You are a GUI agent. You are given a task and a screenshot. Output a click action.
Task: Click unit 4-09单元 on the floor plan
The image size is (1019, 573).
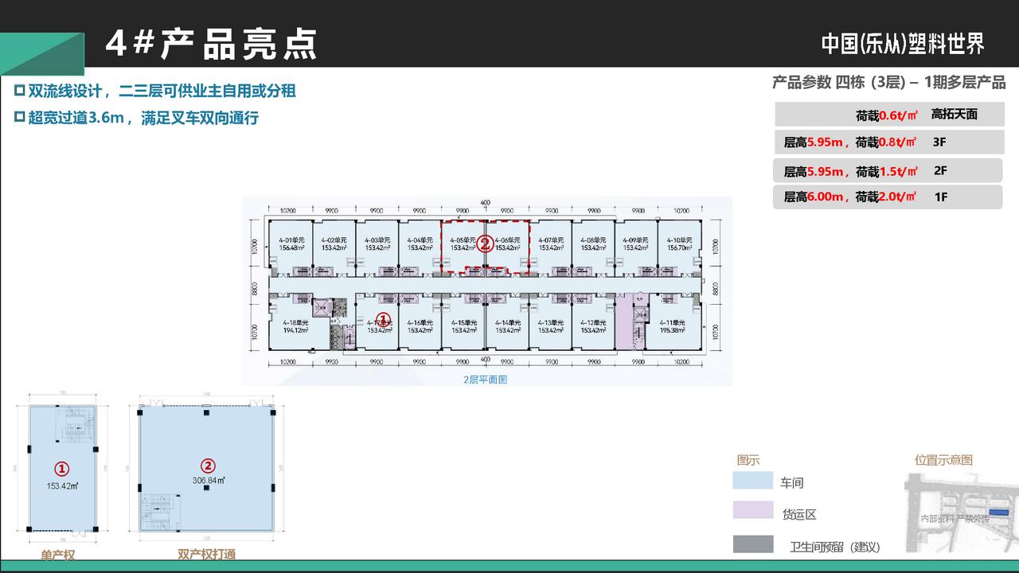click(636, 248)
